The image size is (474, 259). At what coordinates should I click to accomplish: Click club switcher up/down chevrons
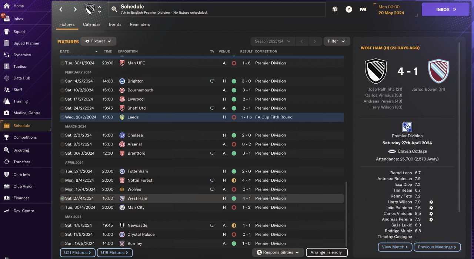point(100,9)
